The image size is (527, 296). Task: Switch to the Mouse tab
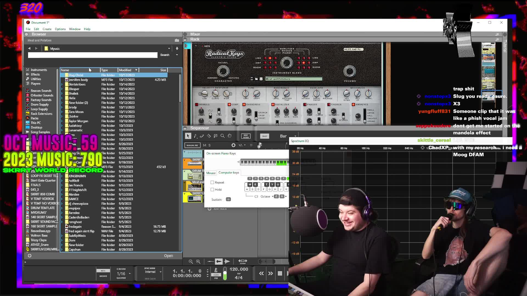click(211, 173)
